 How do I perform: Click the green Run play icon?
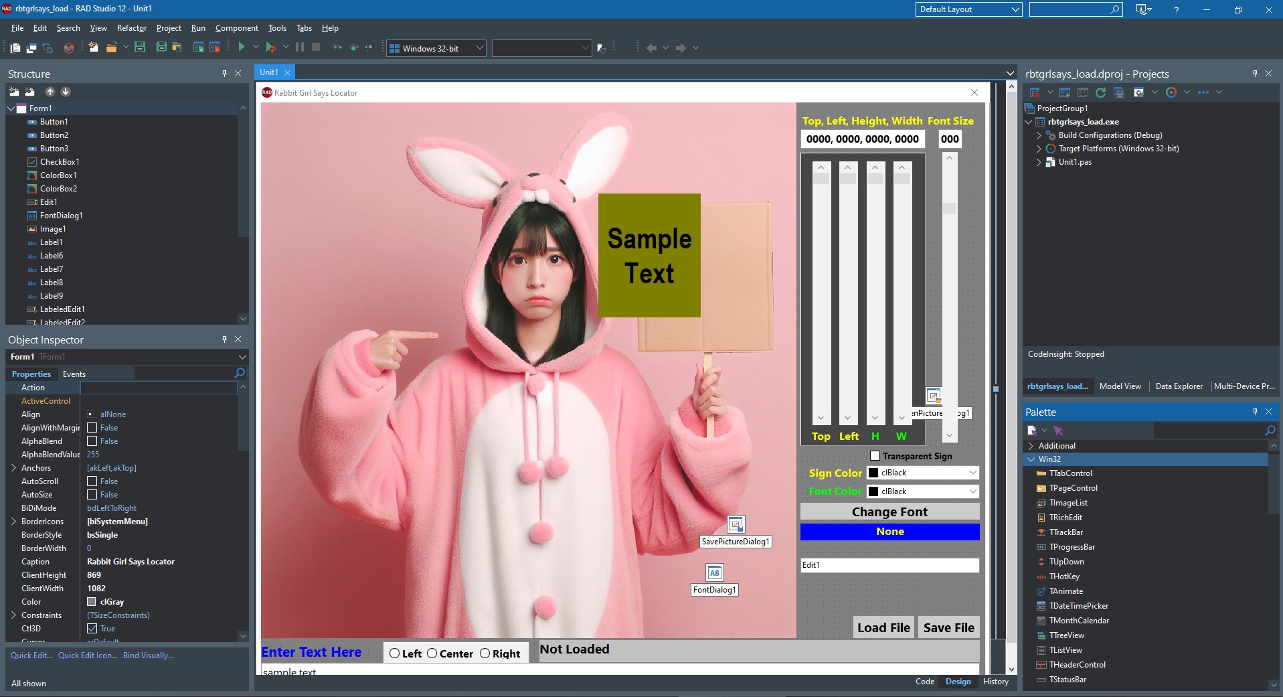click(242, 47)
